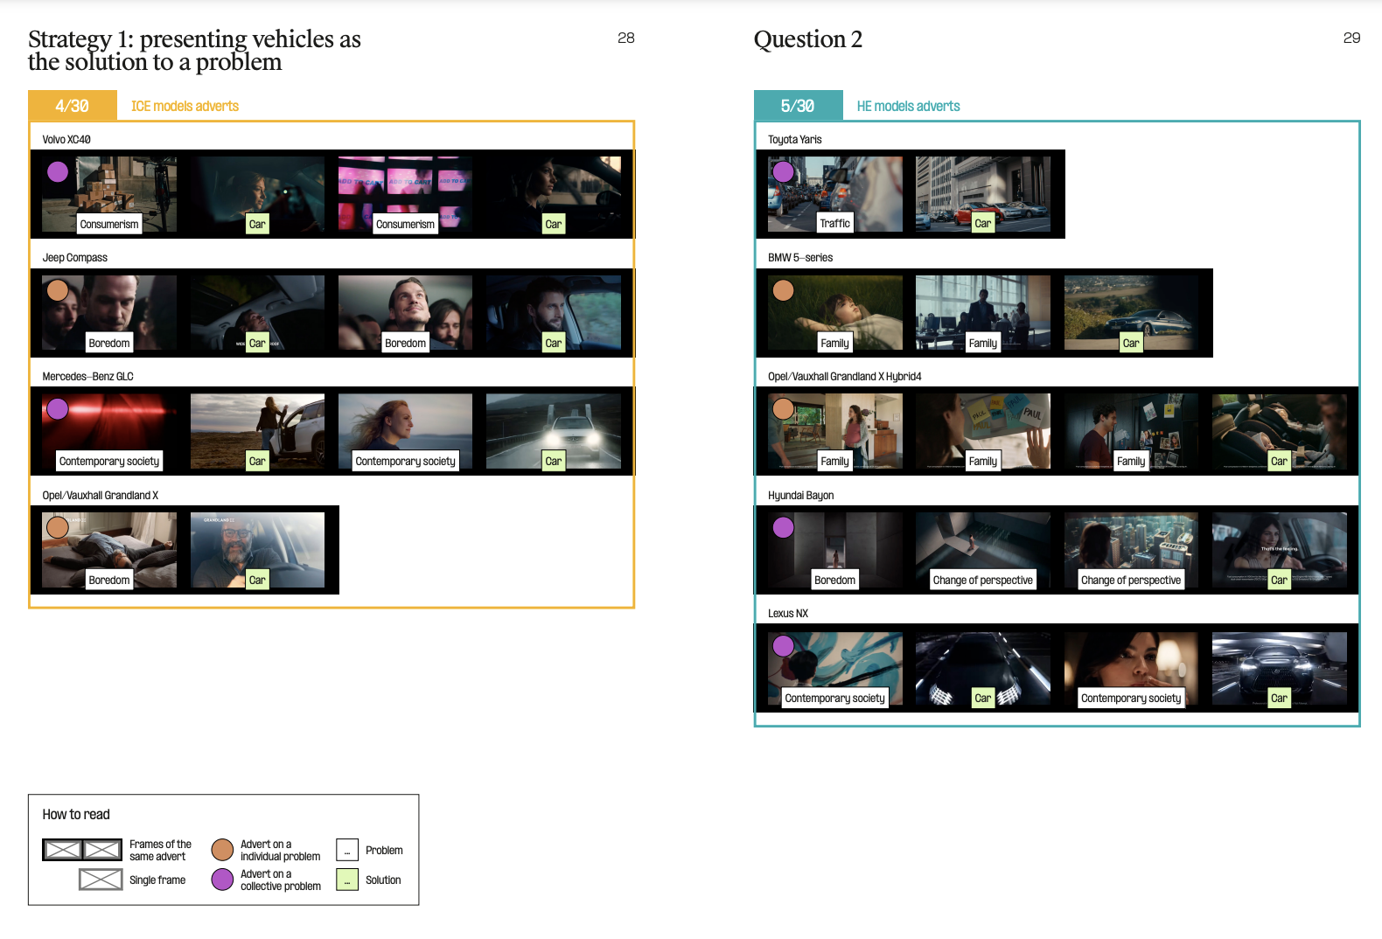Open the BMW 5-series girl in grass frame
The height and width of the screenshot is (939, 1382).
[835, 313]
